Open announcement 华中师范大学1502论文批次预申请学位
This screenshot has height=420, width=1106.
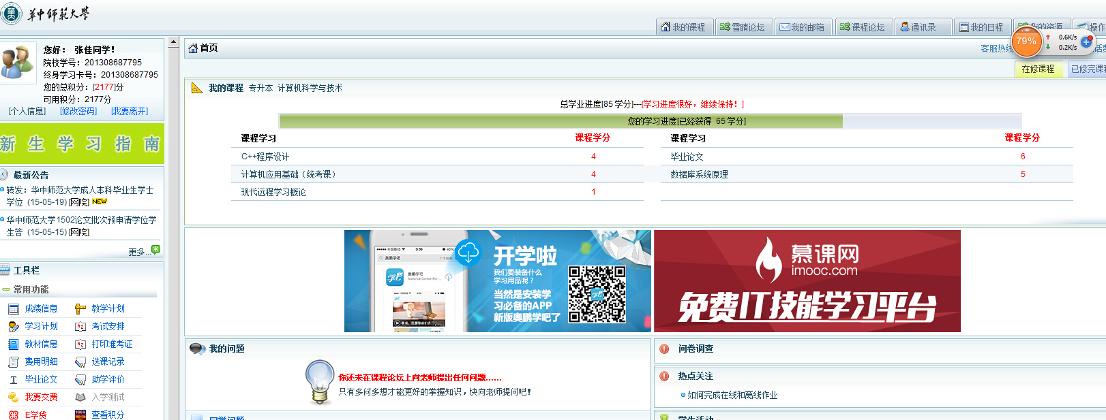(x=81, y=226)
